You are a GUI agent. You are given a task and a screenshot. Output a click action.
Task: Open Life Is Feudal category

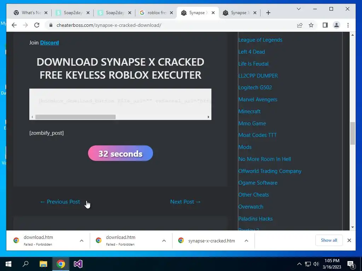click(253, 64)
